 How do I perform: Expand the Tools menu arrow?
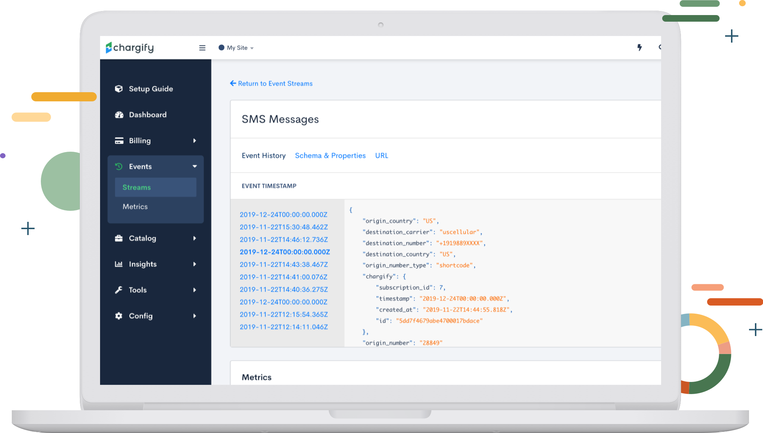(195, 290)
